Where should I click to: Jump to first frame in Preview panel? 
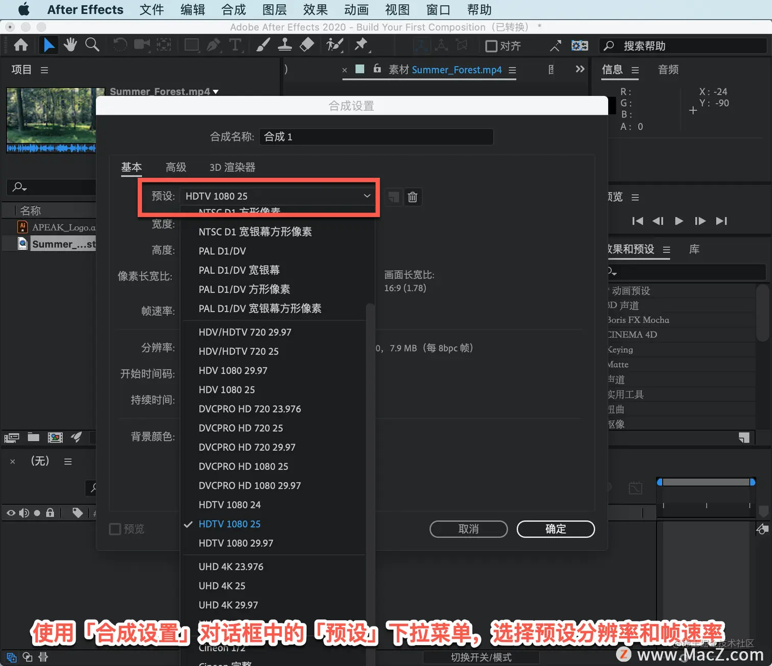[x=638, y=221]
